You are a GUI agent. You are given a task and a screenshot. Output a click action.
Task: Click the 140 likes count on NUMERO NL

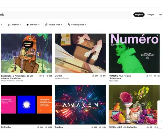[x=150, y=76]
